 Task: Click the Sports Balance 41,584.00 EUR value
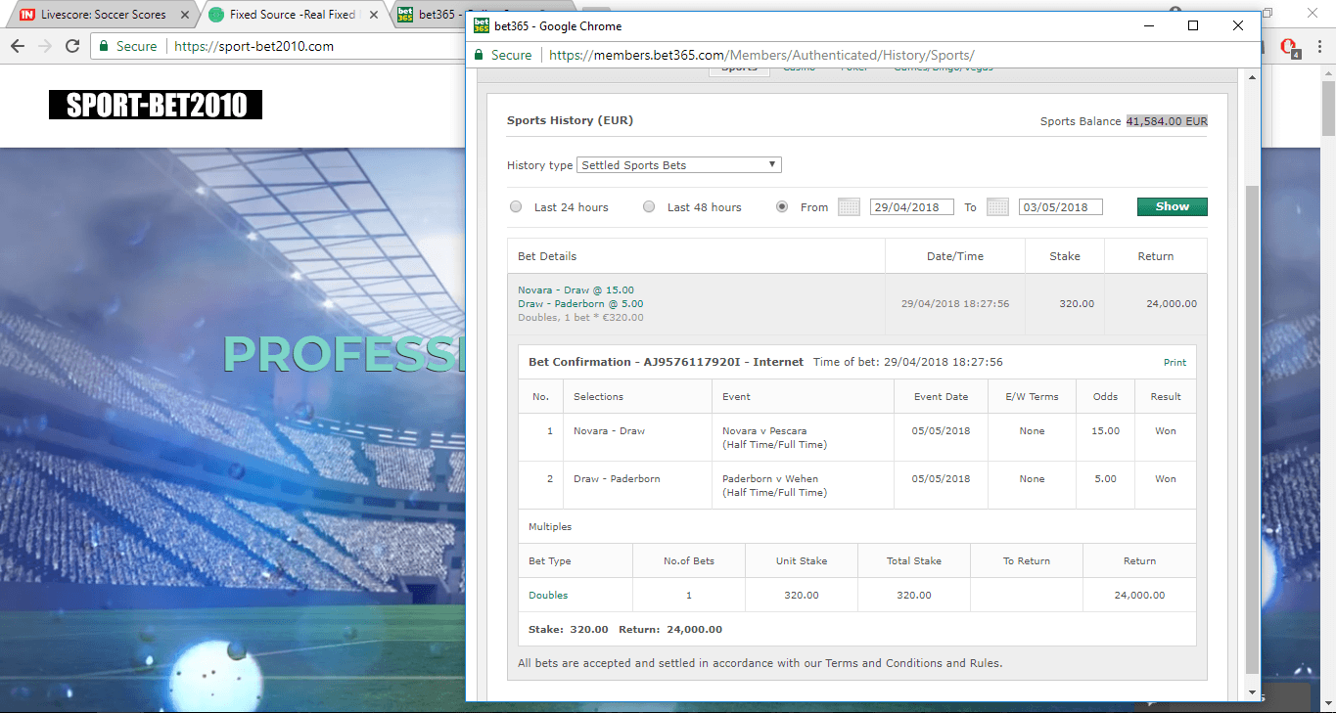pyautogui.click(x=1167, y=121)
